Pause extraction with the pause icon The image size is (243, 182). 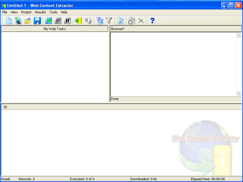click(x=67, y=21)
